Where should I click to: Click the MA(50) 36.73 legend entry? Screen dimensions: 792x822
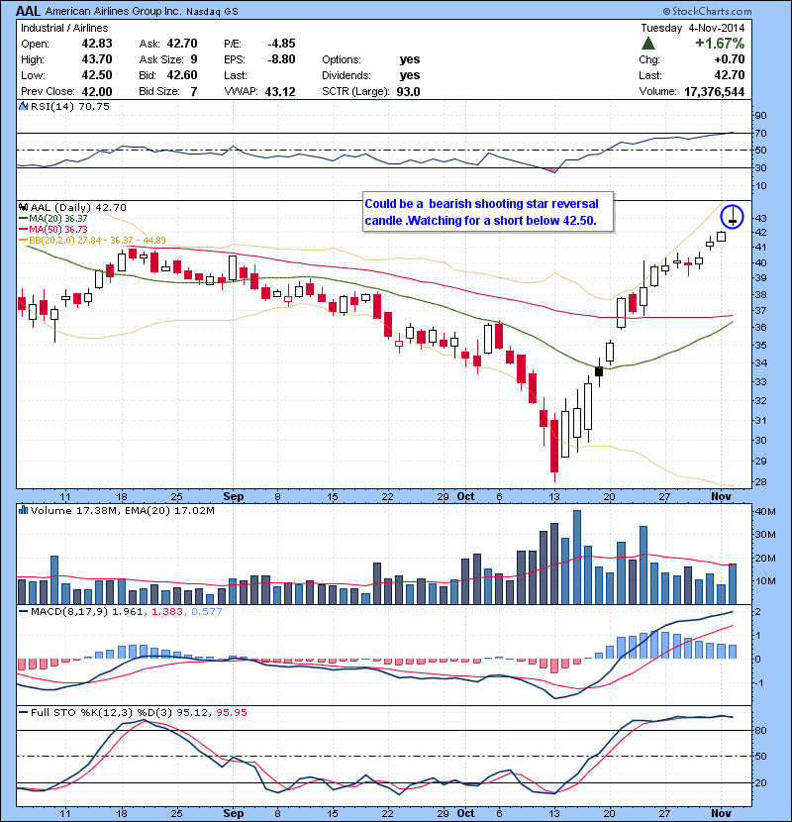(53, 229)
